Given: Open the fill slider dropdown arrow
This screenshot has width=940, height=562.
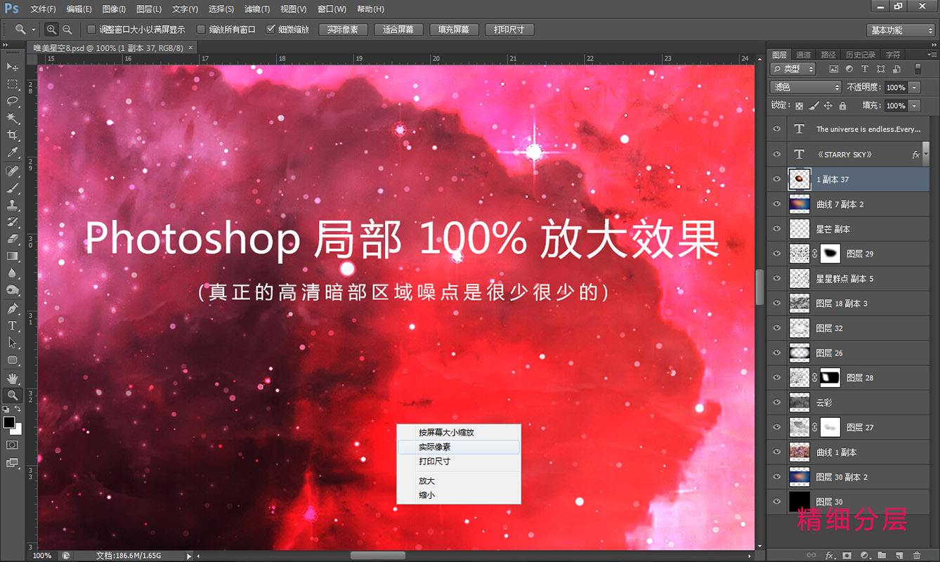Looking at the screenshot, I should coord(914,105).
